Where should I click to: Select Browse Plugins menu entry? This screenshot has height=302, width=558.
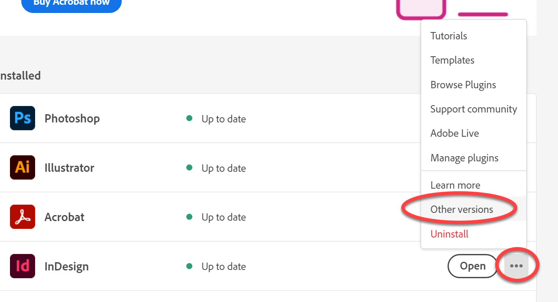pos(463,85)
